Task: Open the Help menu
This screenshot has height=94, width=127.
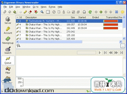Action: [x=60, y=7]
